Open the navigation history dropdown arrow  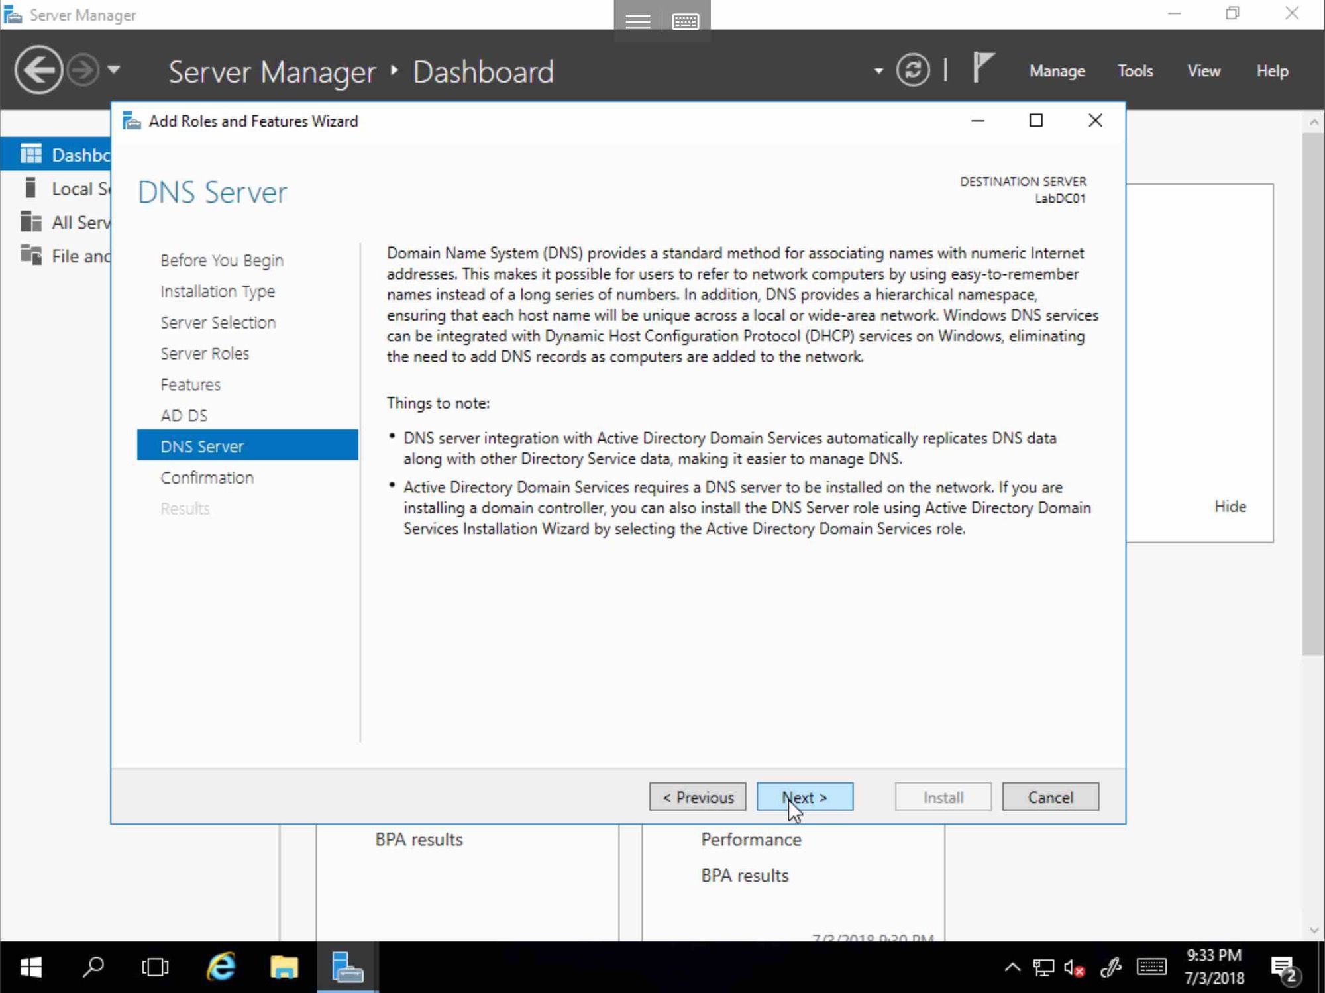coord(114,69)
